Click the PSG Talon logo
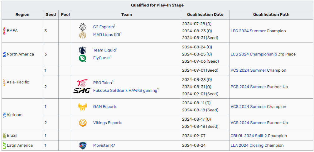Image resolution: width=314 pixels, height=152 pixels. tap(83, 83)
